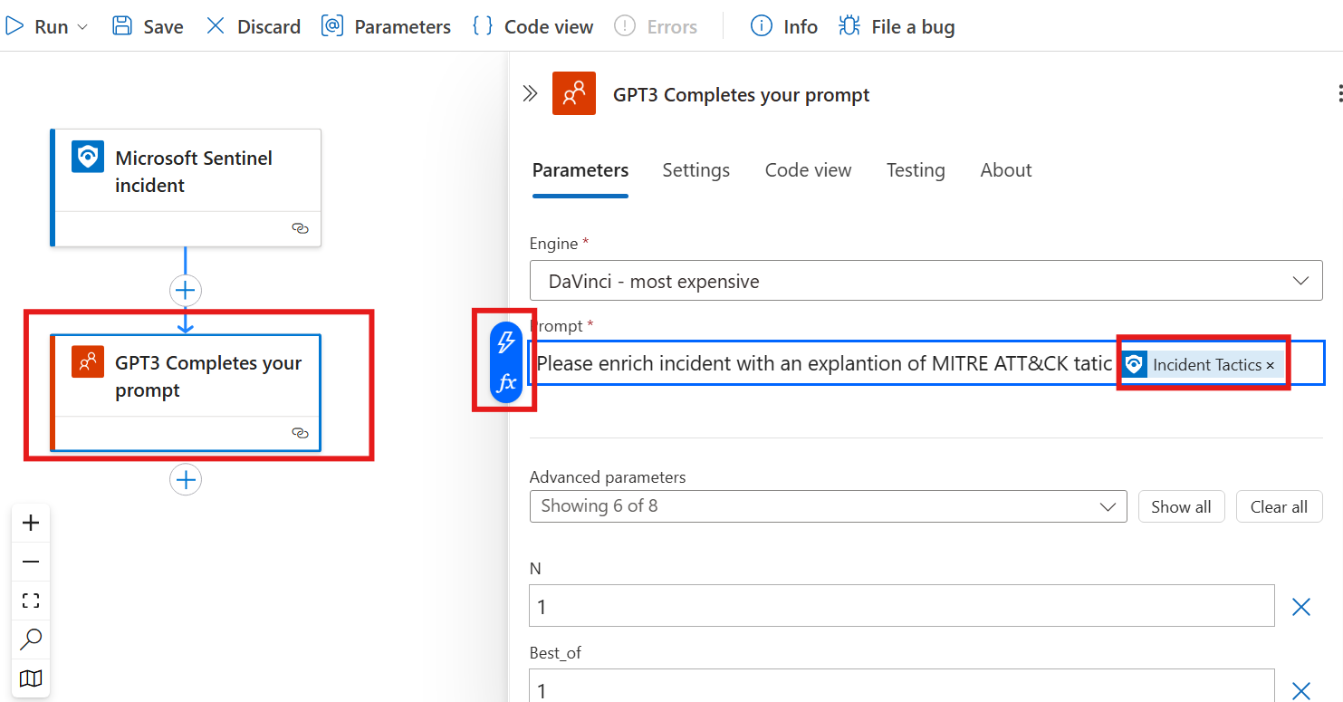Switch to the Settings tab
1343x702 pixels.
tap(695, 170)
